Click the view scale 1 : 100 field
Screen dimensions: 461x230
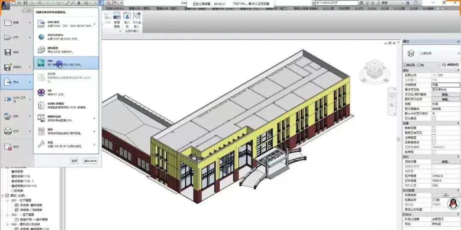(x=445, y=75)
